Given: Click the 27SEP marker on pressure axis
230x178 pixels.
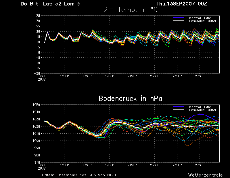Looking at the screenshot, I should [200, 165].
